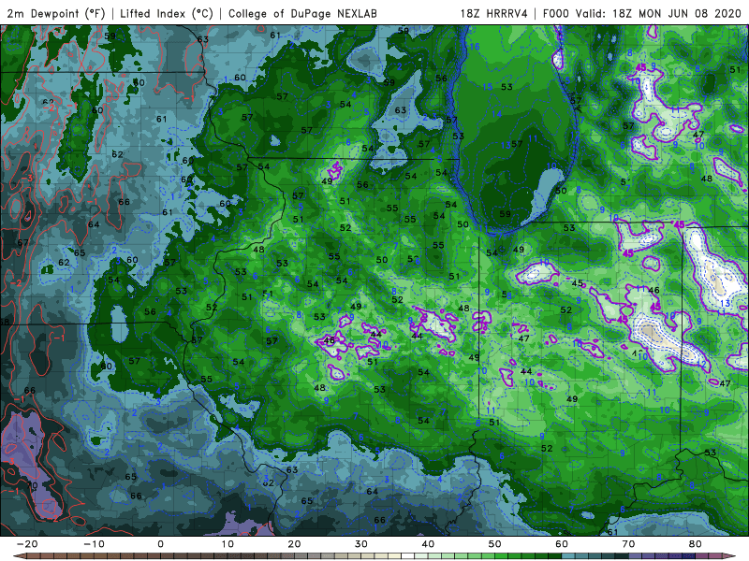This screenshot has width=749, height=561.
Task: Click the right arrow end of color bar
Action: (730, 556)
